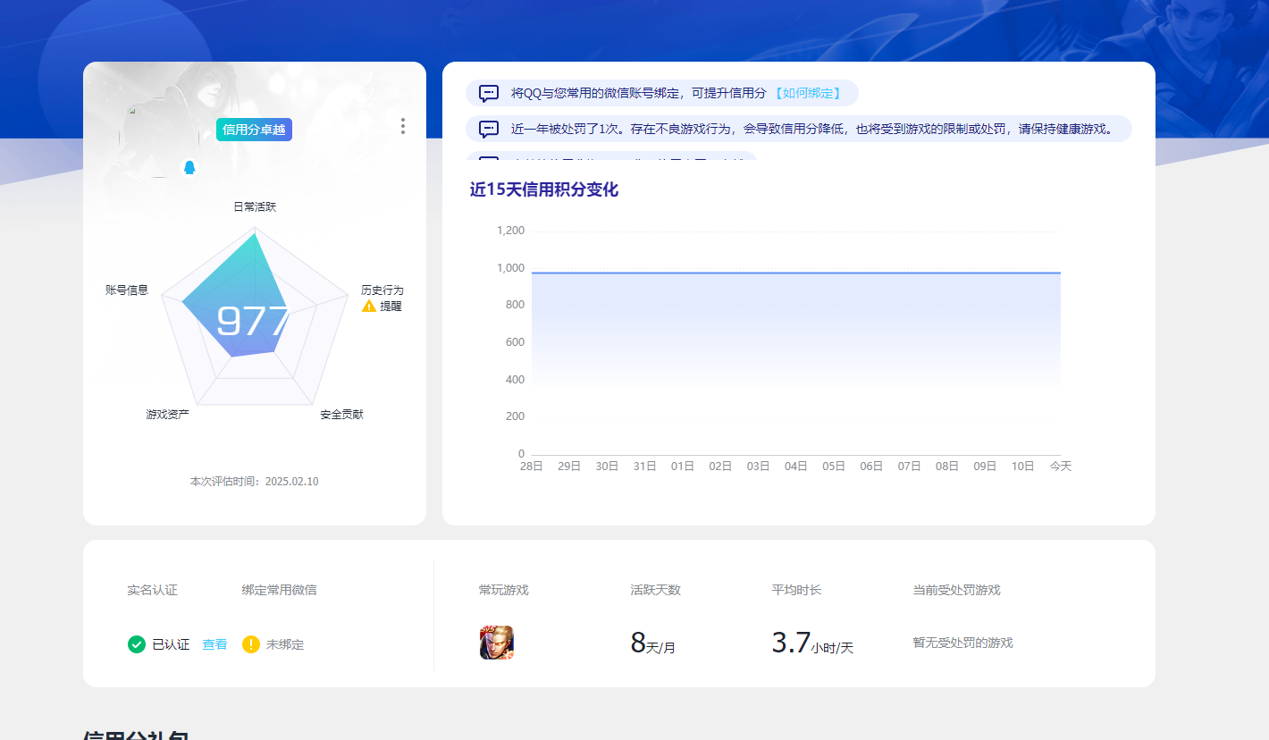The image size is (1269, 740).
Task: Click the 账号信息 radar label
Action: tap(127, 290)
